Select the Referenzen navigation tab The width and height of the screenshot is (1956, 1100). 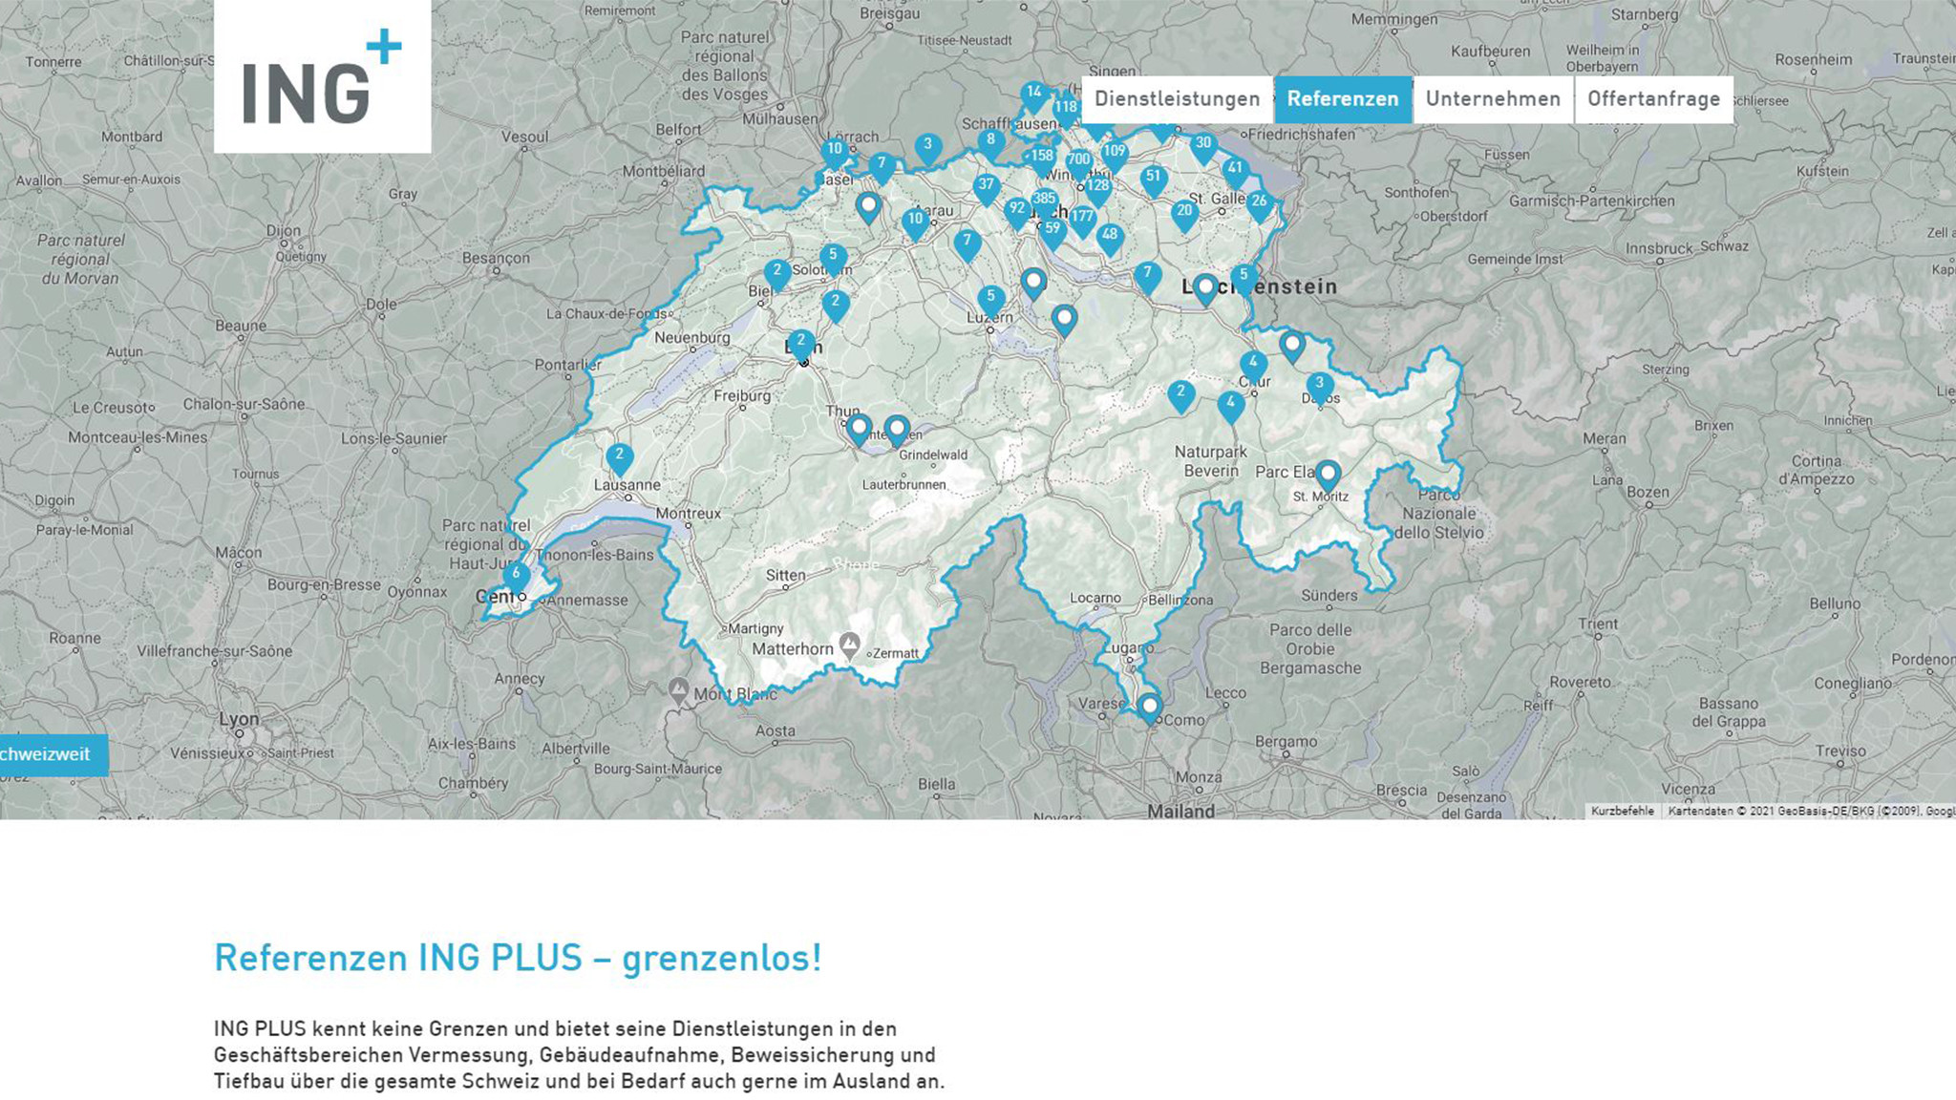(1342, 99)
